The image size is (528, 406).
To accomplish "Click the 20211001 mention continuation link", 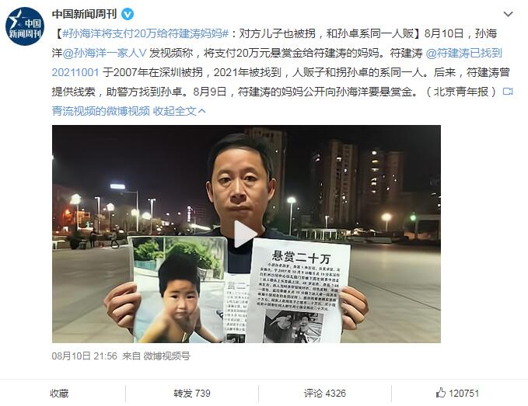I will click(75, 73).
